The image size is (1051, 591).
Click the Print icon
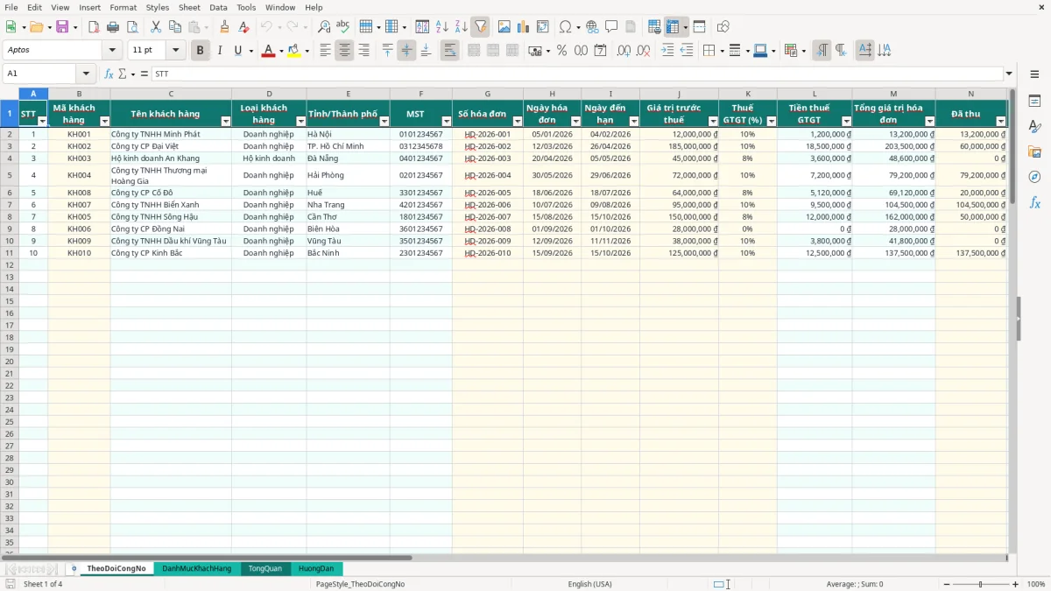(112, 27)
